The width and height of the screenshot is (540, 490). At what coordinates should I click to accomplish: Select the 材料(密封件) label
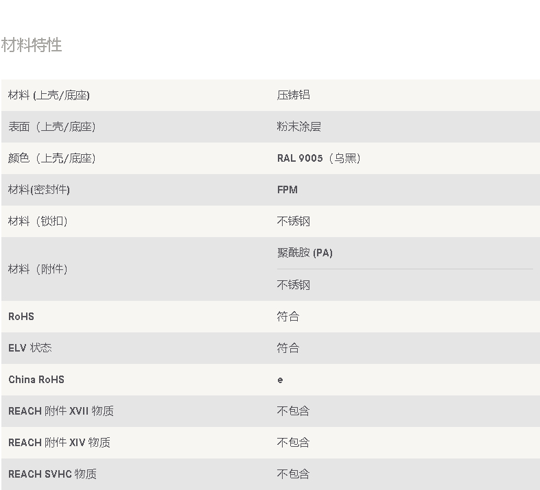click(x=39, y=190)
